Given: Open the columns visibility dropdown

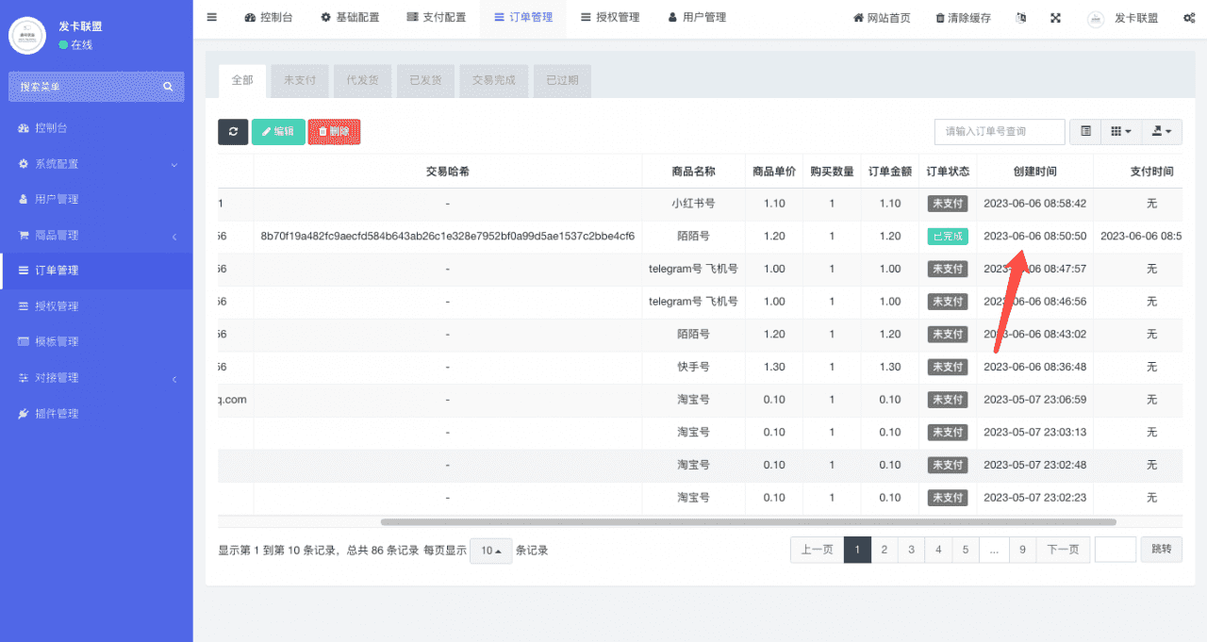Looking at the screenshot, I should [x=1121, y=132].
